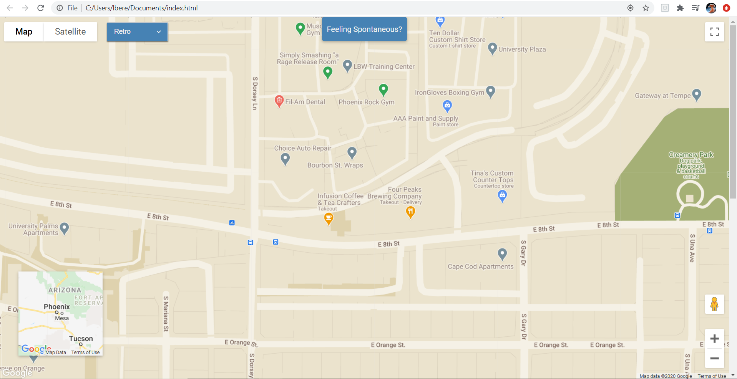Switch to Satellite view tab
Image resolution: width=737 pixels, height=379 pixels.
click(70, 32)
